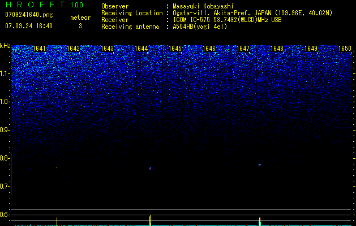
Task: Click the 1647 time marker
Action: 243,49
